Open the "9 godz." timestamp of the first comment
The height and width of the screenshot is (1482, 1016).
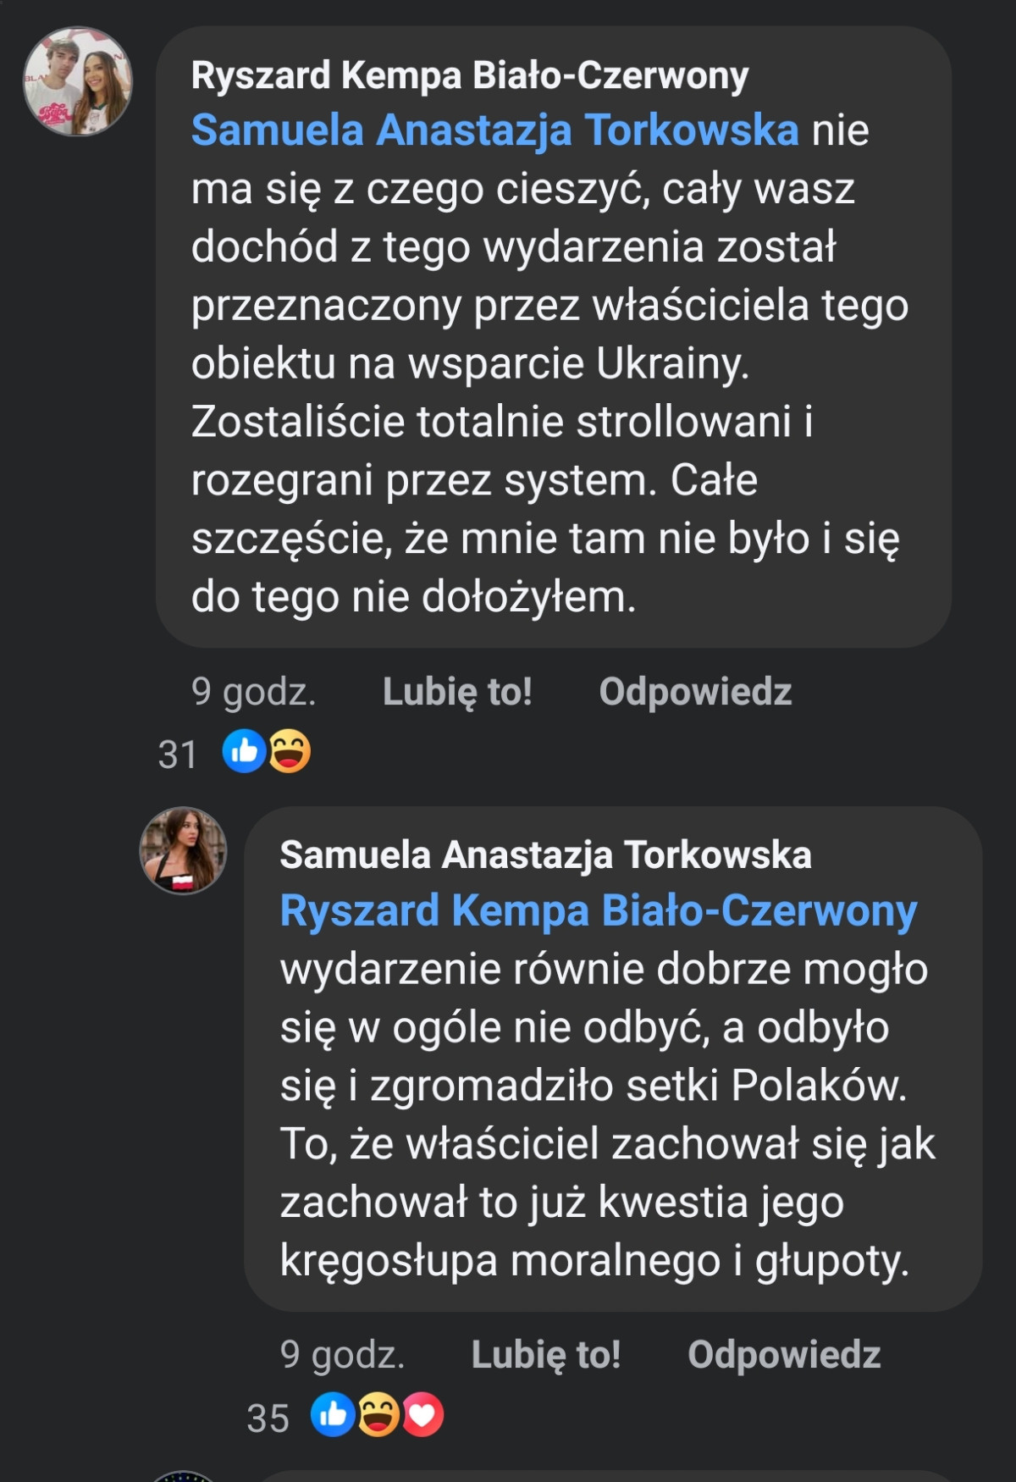pyautogui.click(x=253, y=691)
